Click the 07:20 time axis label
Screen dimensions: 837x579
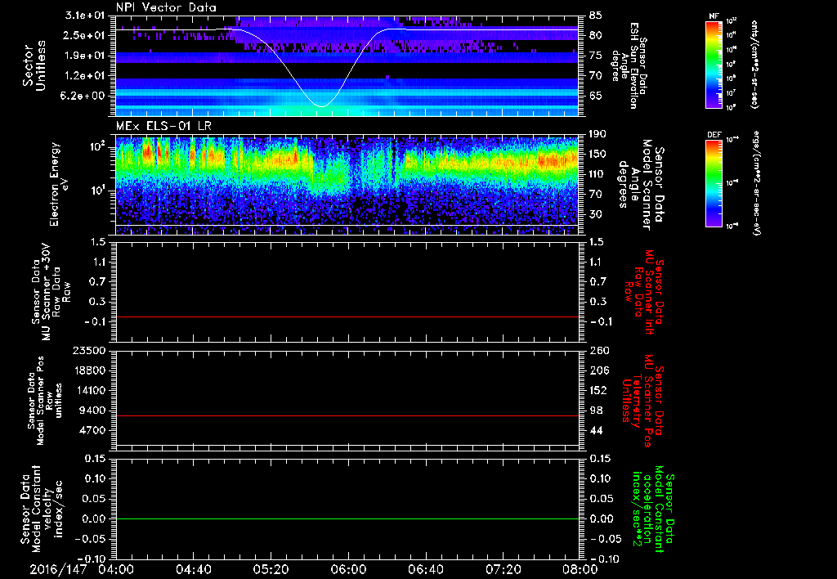[x=504, y=569]
